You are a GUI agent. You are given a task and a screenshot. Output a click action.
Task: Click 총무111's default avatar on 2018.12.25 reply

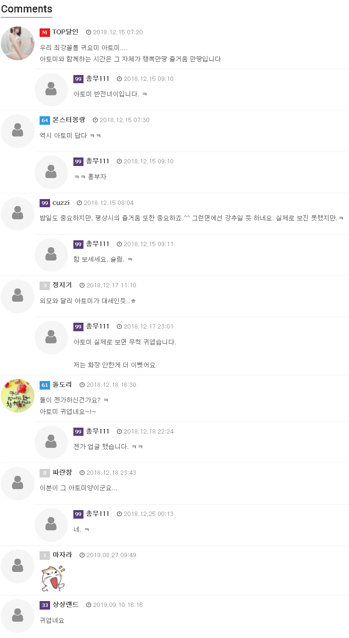pyautogui.click(x=51, y=525)
